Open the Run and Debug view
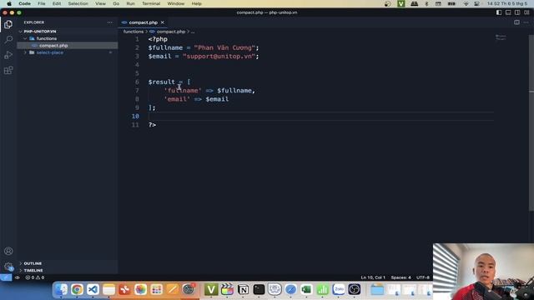This screenshot has height=300, width=534. click(8, 55)
